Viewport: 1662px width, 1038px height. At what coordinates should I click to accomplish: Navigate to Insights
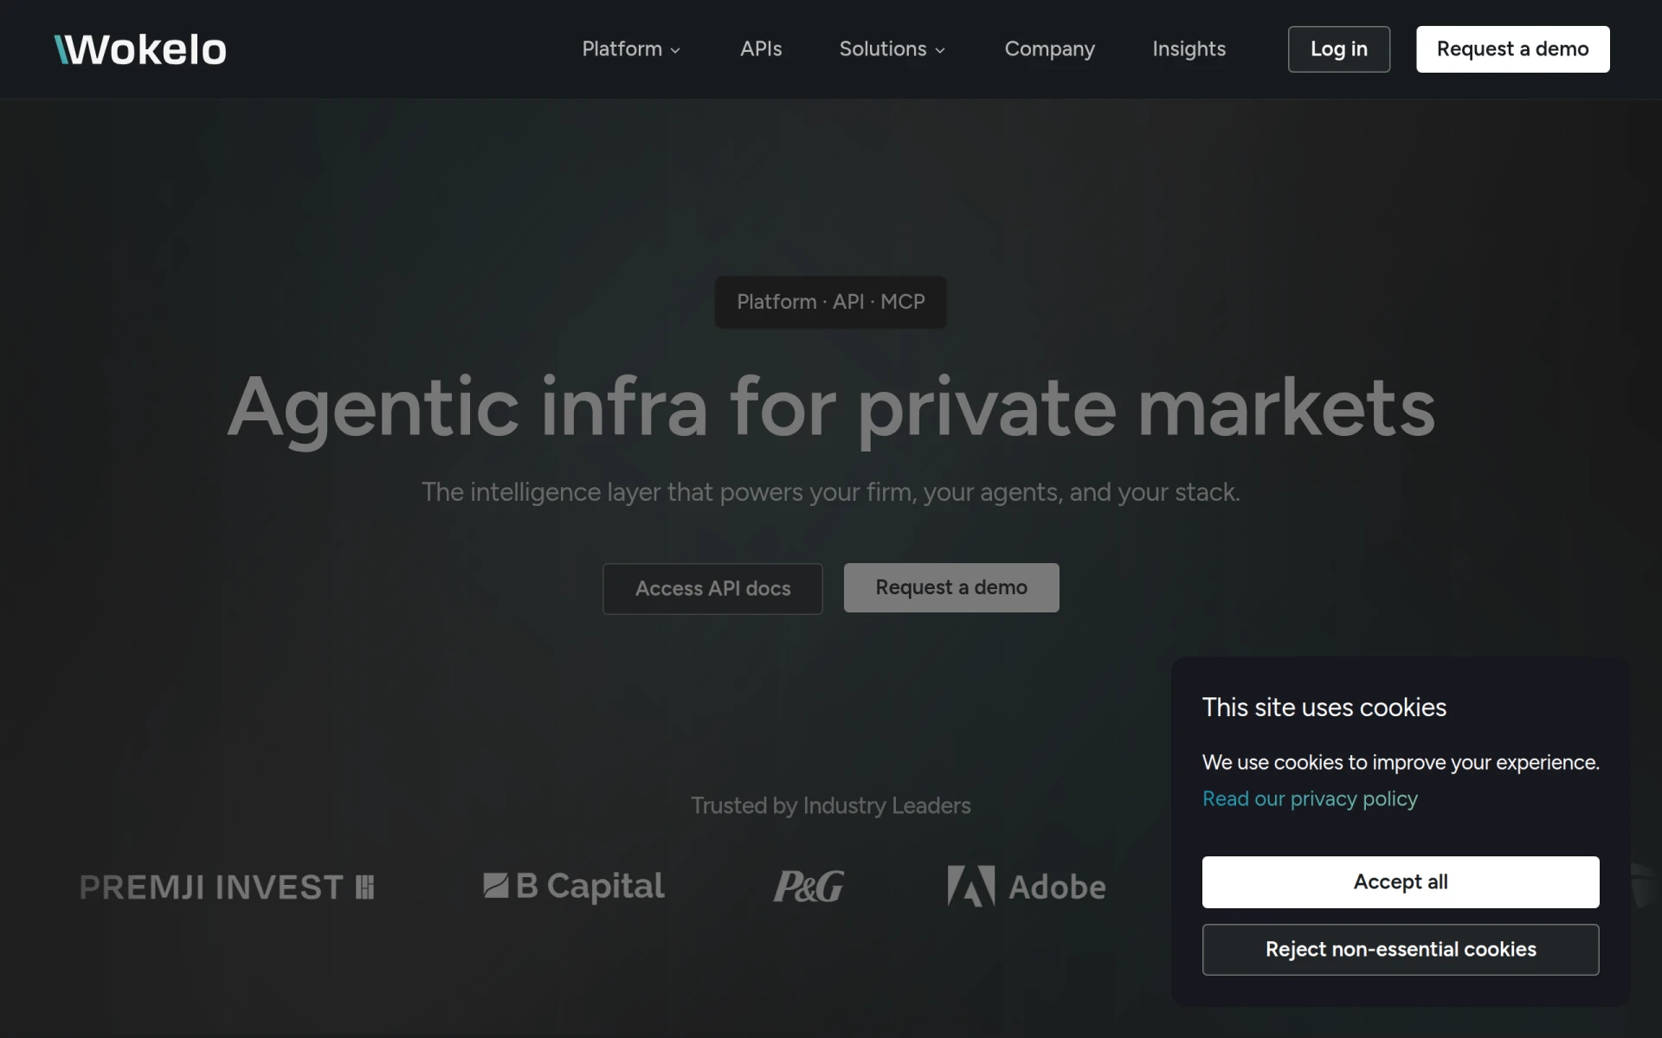click(1189, 49)
